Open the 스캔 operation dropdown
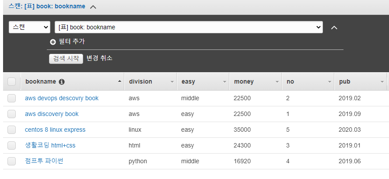Screen dimensions: 389x179 29,27
